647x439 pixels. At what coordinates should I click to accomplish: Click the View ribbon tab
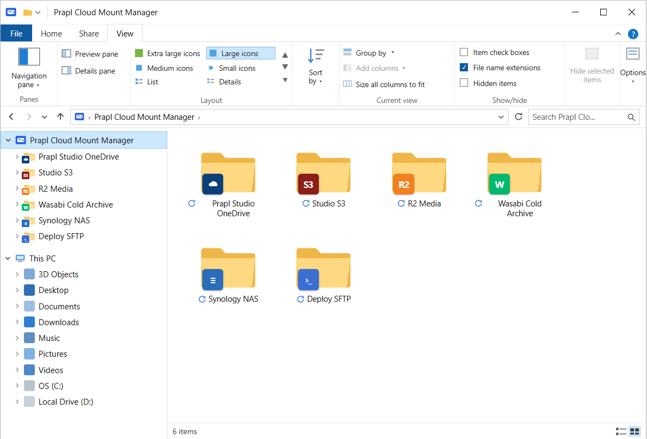point(125,33)
